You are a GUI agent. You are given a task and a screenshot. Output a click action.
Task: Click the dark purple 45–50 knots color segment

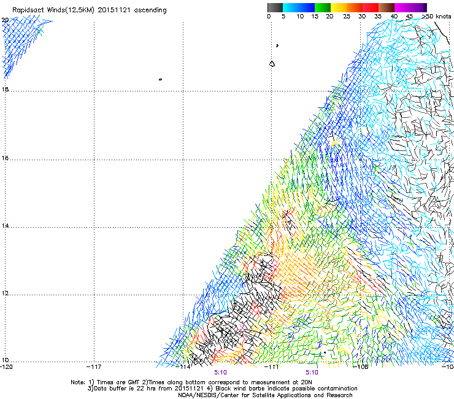418,7
